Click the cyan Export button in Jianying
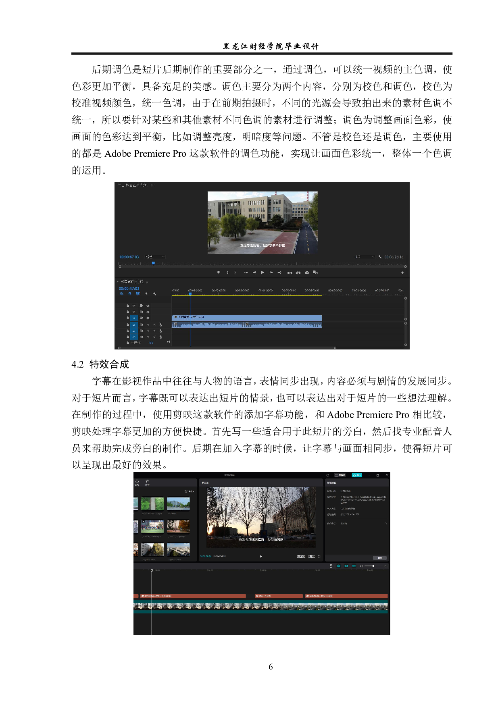 [x=357, y=475]
